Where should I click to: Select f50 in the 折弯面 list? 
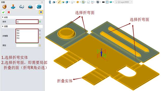(18, 38)
